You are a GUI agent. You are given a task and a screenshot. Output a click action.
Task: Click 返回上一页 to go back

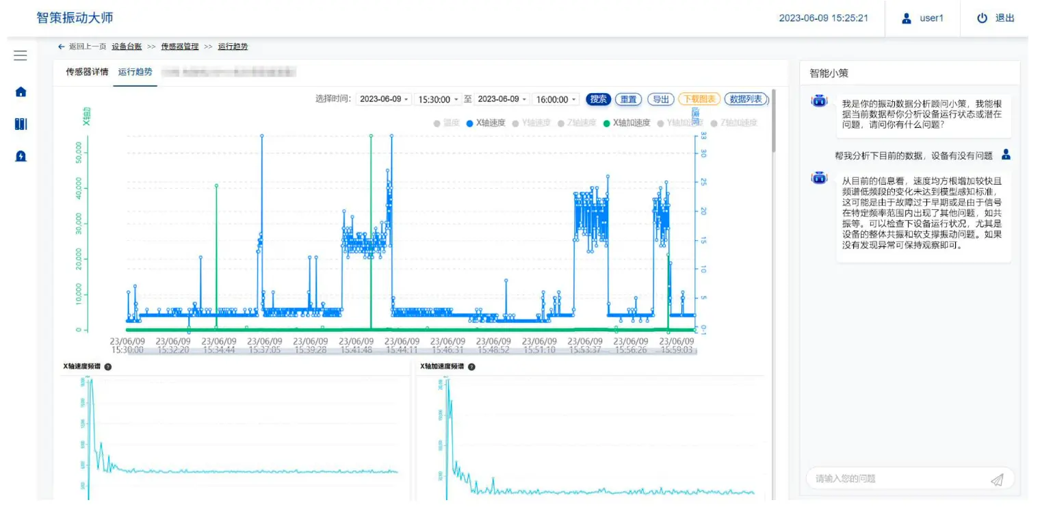(x=88, y=47)
